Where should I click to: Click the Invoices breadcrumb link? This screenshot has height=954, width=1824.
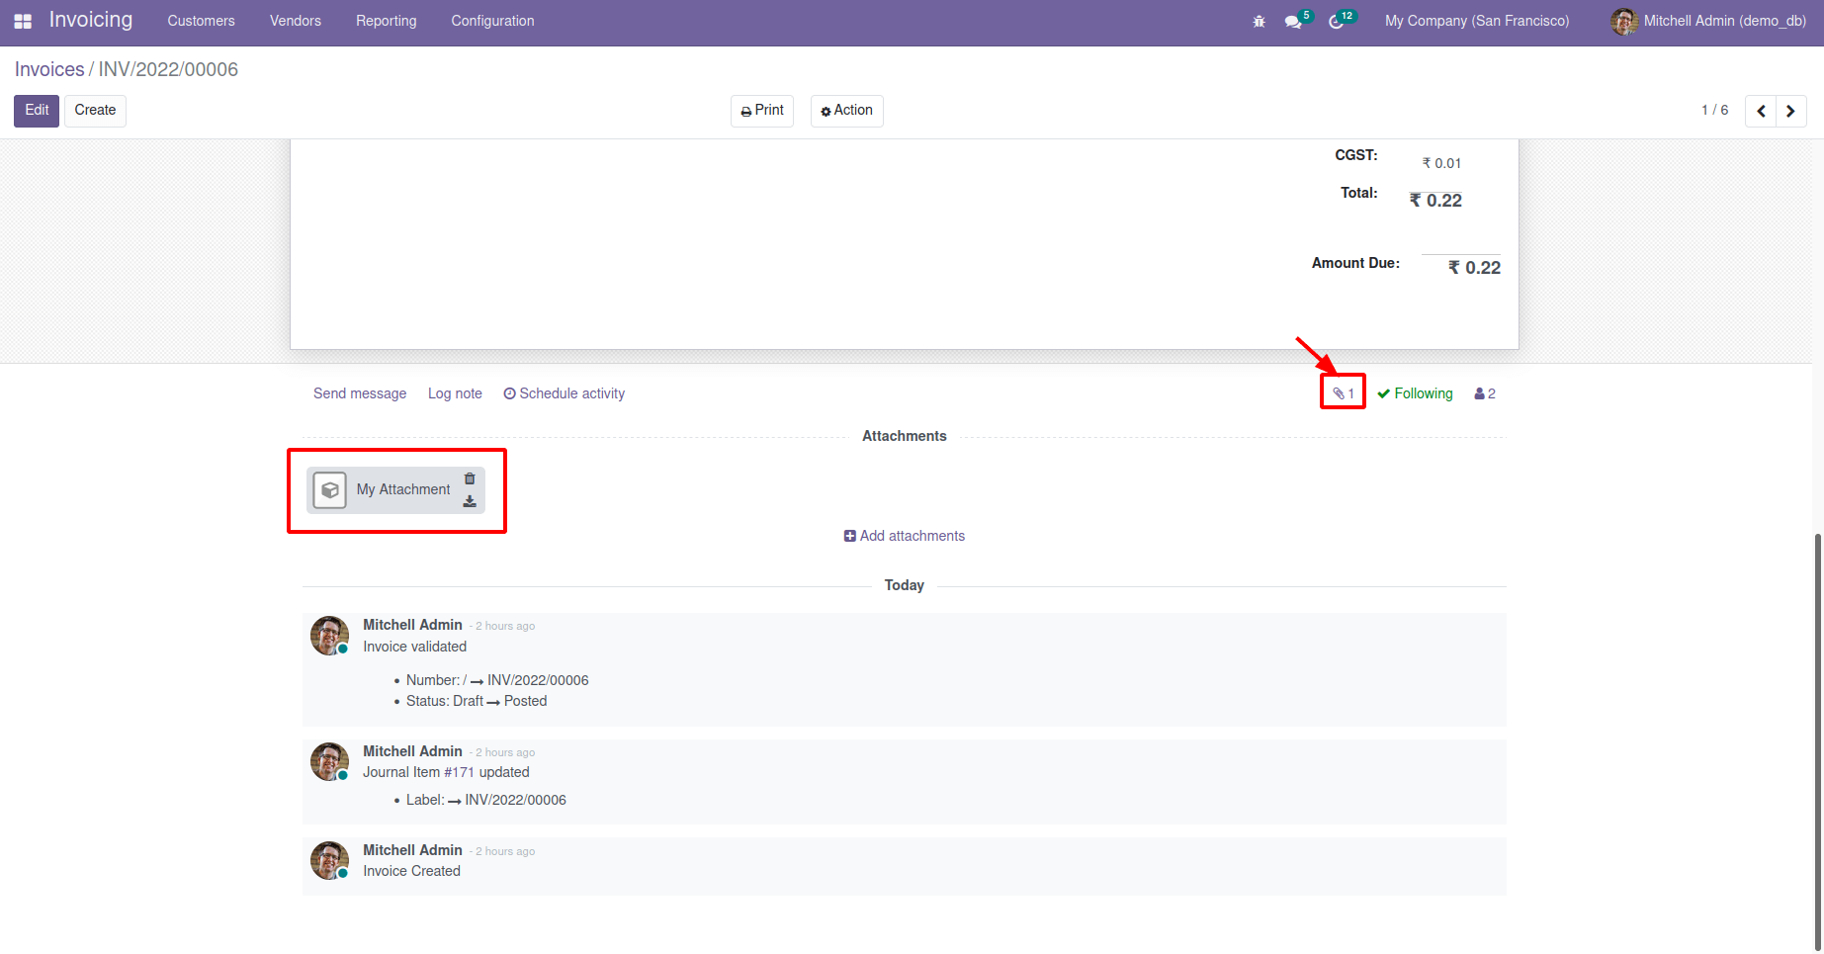(48, 69)
